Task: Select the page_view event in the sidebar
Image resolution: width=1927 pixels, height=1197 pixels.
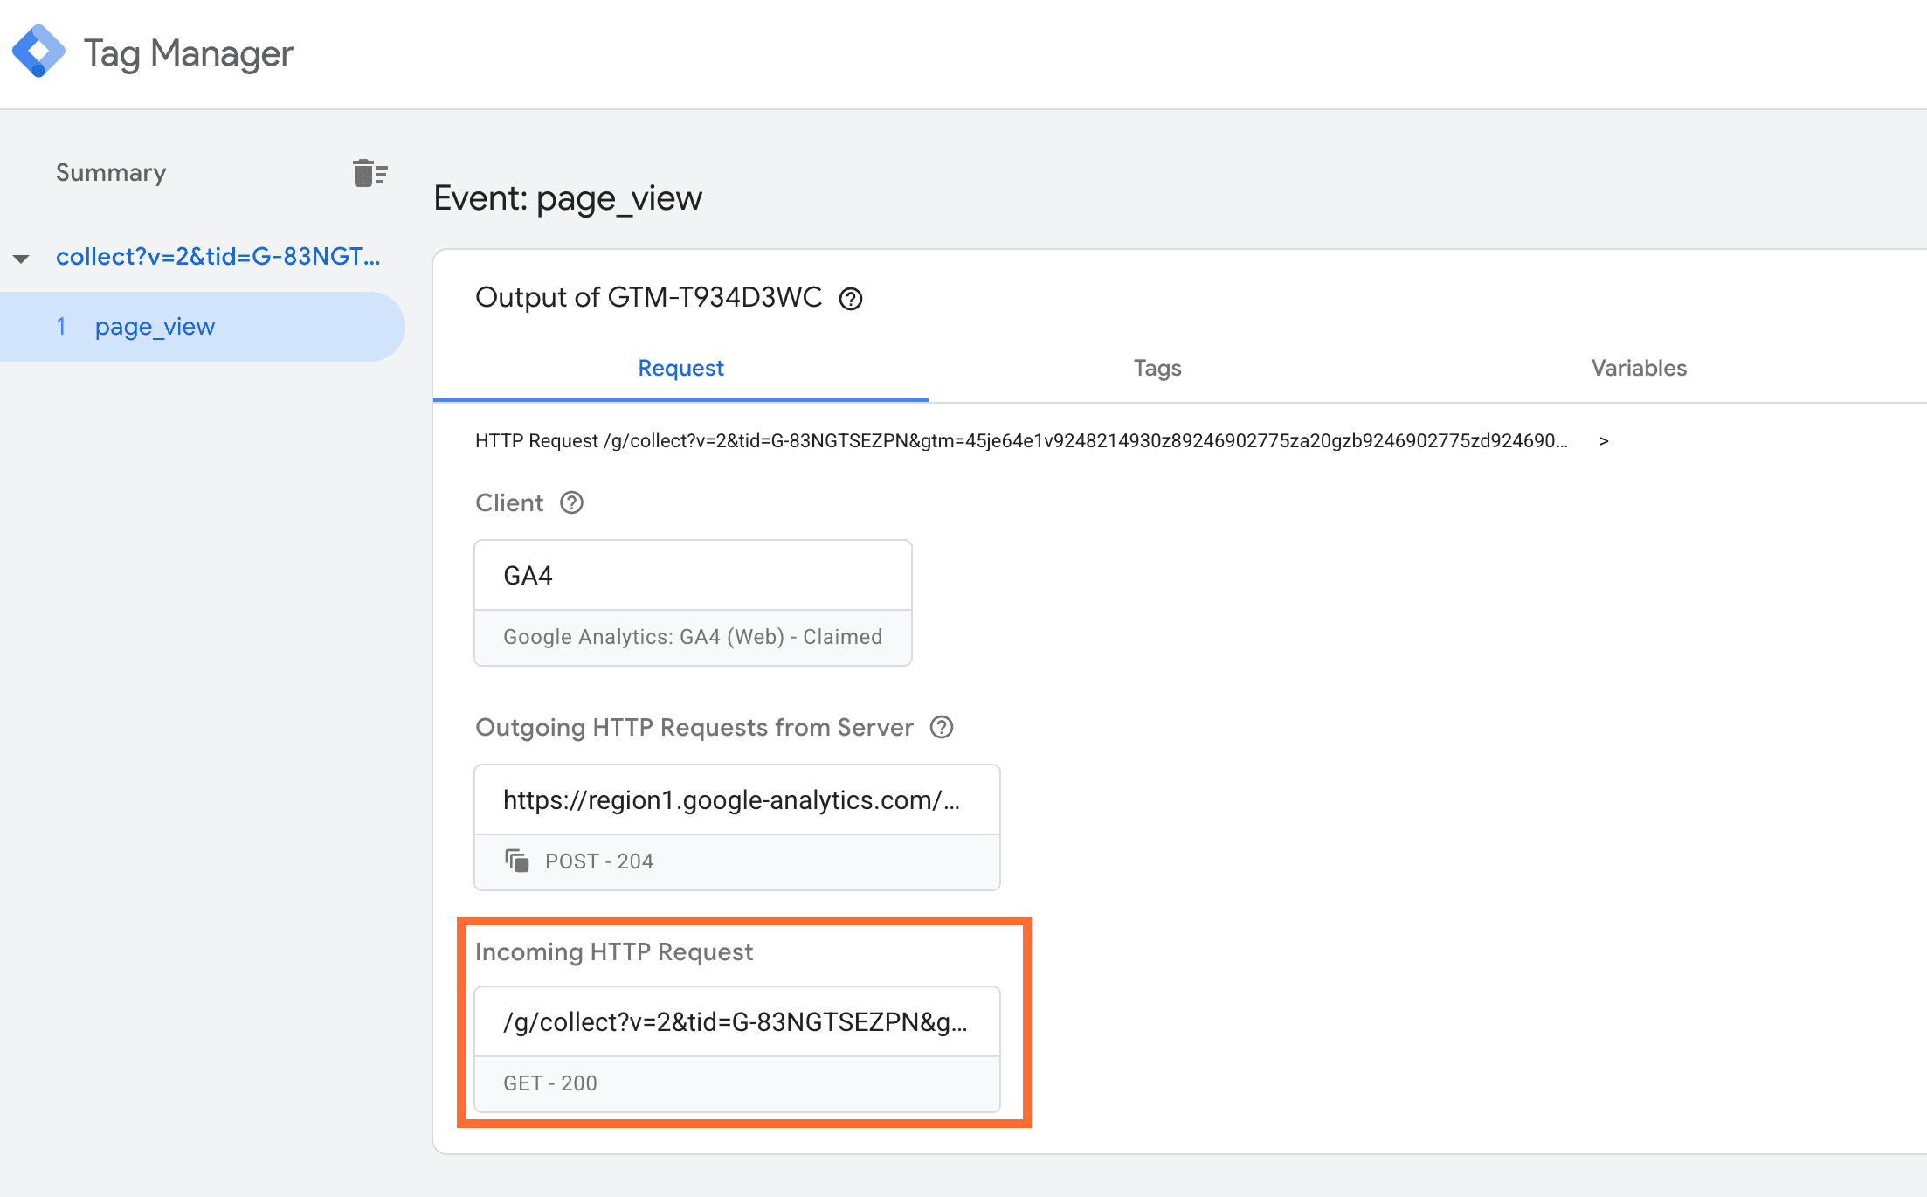Action: pyautogui.click(x=154, y=326)
